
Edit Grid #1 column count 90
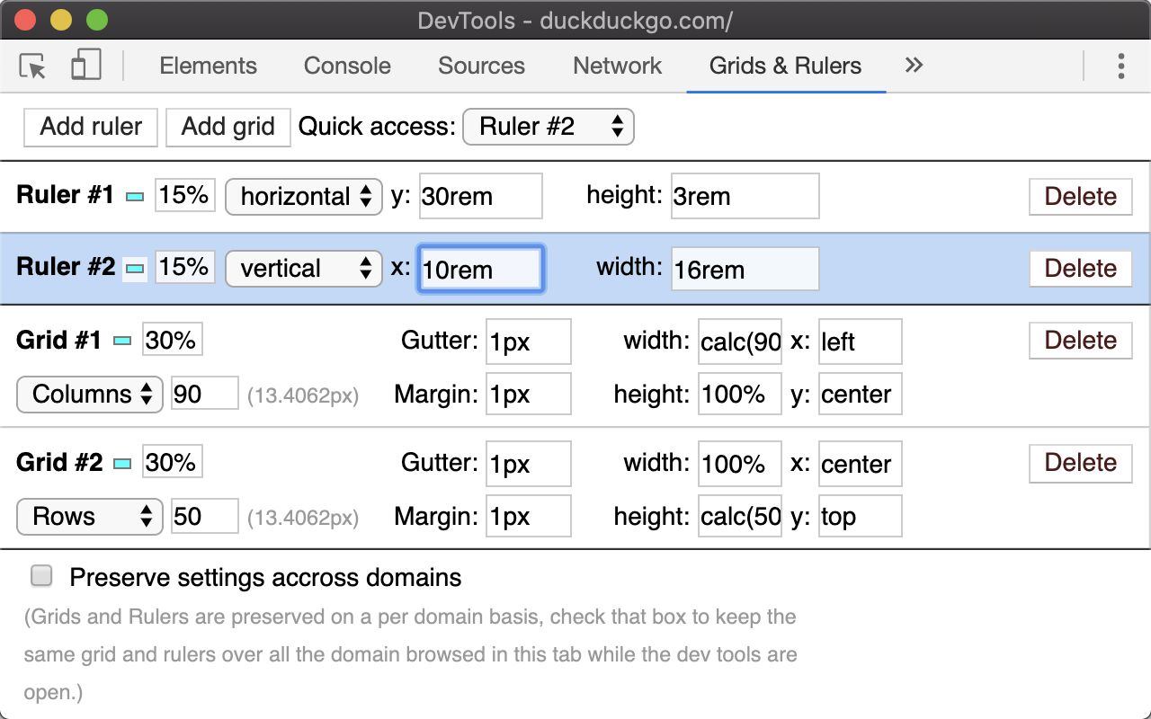point(205,394)
